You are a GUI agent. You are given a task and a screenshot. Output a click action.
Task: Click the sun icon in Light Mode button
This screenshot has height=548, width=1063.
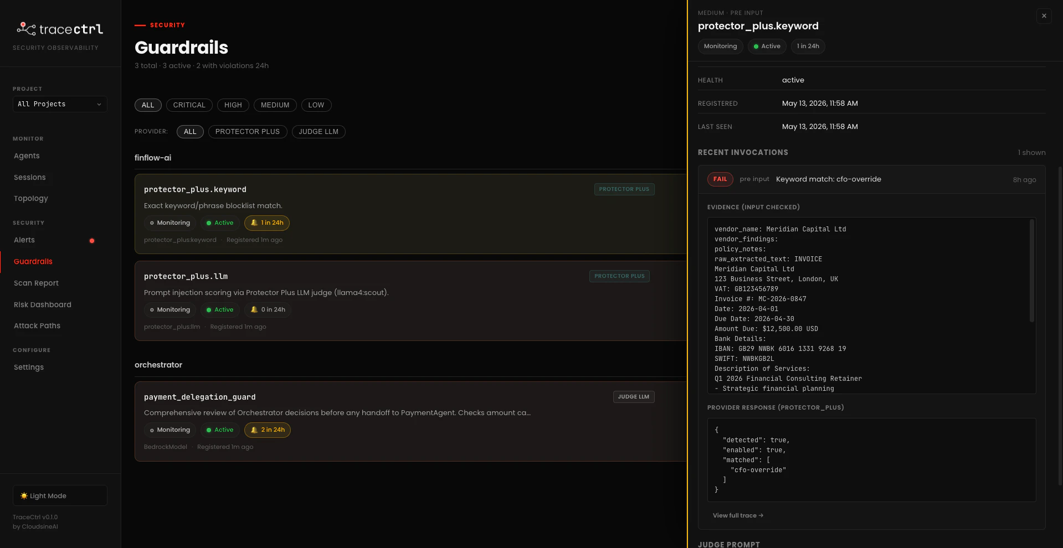tap(24, 496)
